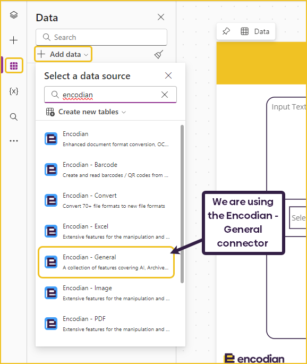Screen dimensions: 307x364
Task: Click the Encodian - Barcode logo icon
Action: (51, 170)
